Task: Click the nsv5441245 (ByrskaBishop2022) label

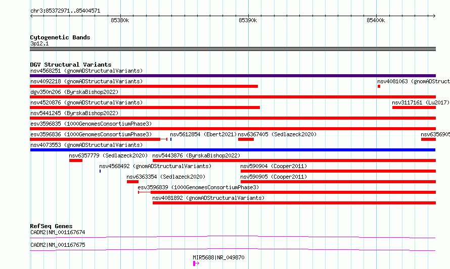Action: (74, 113)
